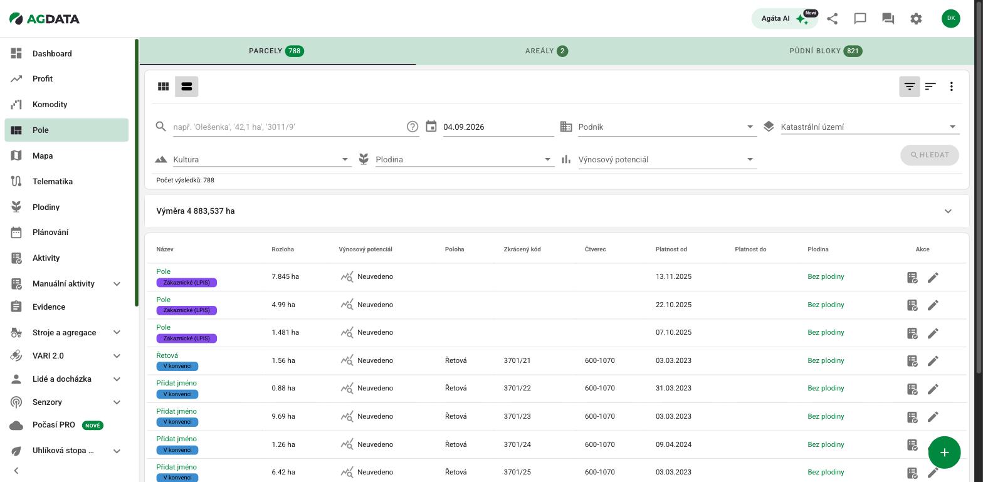Open the three-dot more options menu
Viewport: 983px width, 482px height.
click(952, 86)
